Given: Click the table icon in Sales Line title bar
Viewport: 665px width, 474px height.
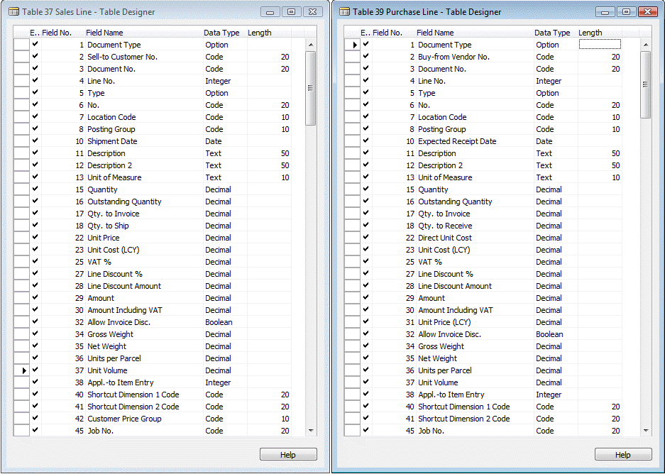Looking at the screenshot, I should pyautogui.click(x=13, y=12).
